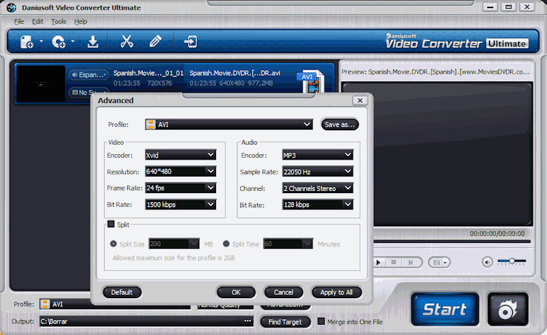Close the Advanced dialog

[x=360, y=100]
